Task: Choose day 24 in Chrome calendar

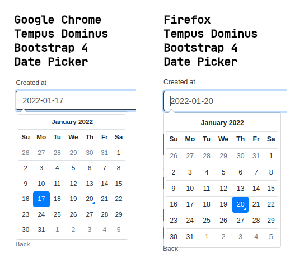Action: (x=41, y=214)
